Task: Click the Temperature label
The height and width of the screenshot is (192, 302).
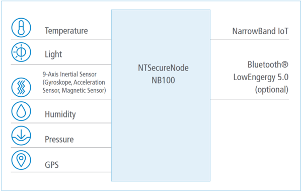Action: coord(66,31)
